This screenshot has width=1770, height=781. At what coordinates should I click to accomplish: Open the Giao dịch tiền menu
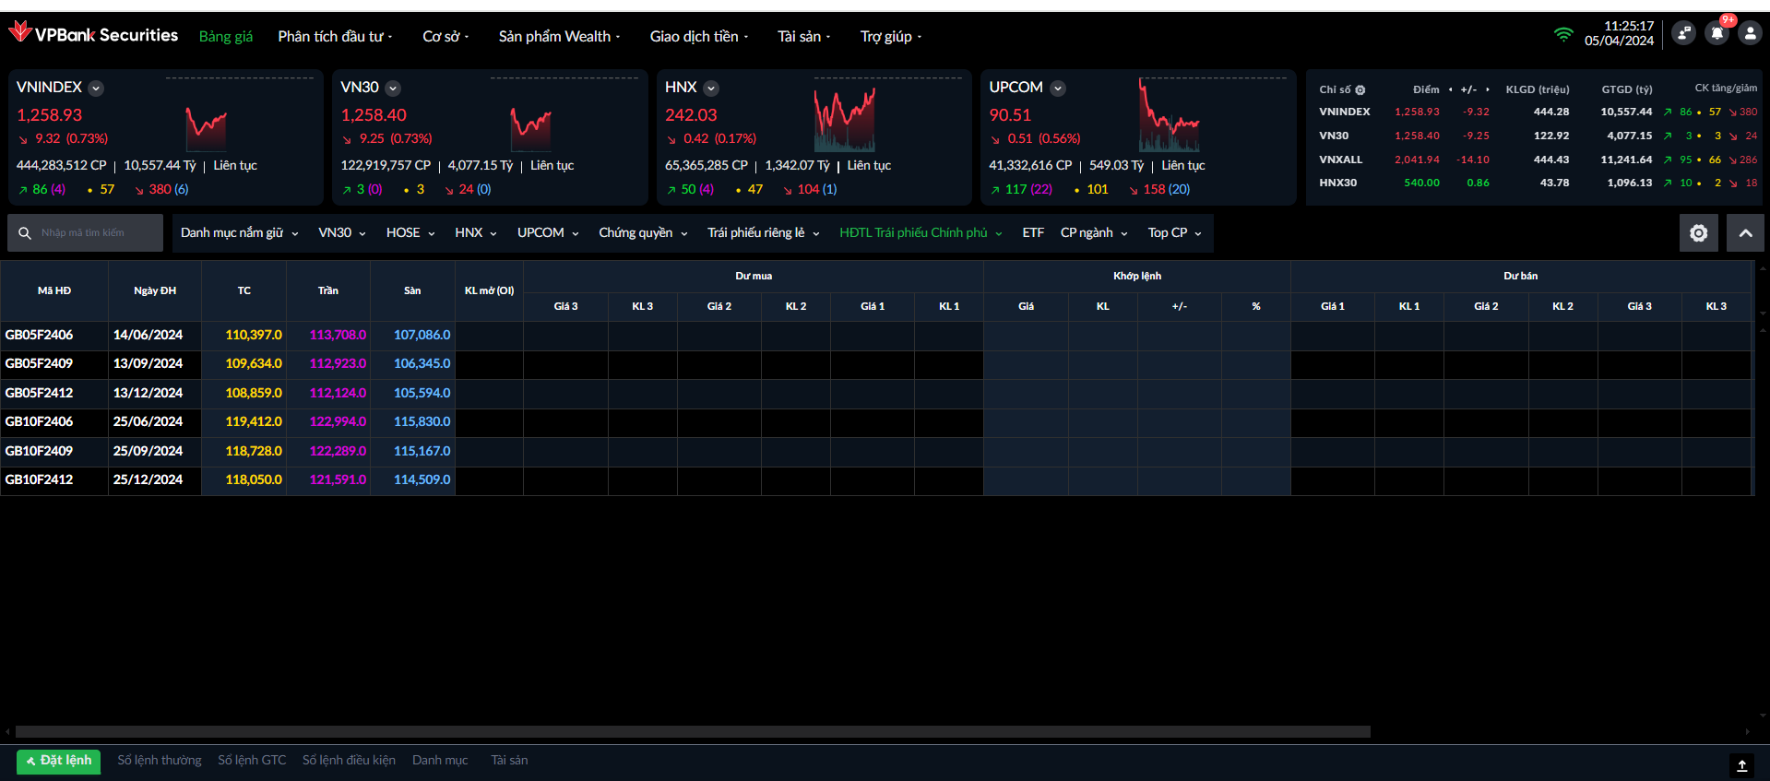698,37
